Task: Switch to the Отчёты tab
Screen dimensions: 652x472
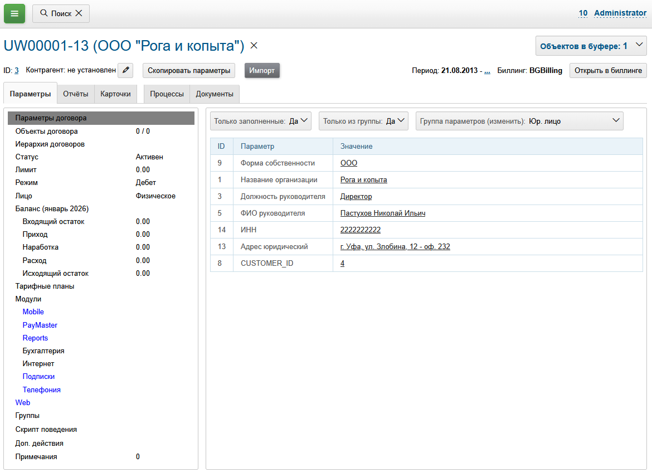Action: (76, 94)
